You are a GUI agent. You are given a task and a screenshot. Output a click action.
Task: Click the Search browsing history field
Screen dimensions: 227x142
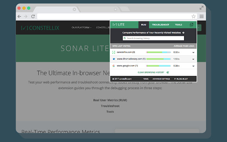coord(153,38)
